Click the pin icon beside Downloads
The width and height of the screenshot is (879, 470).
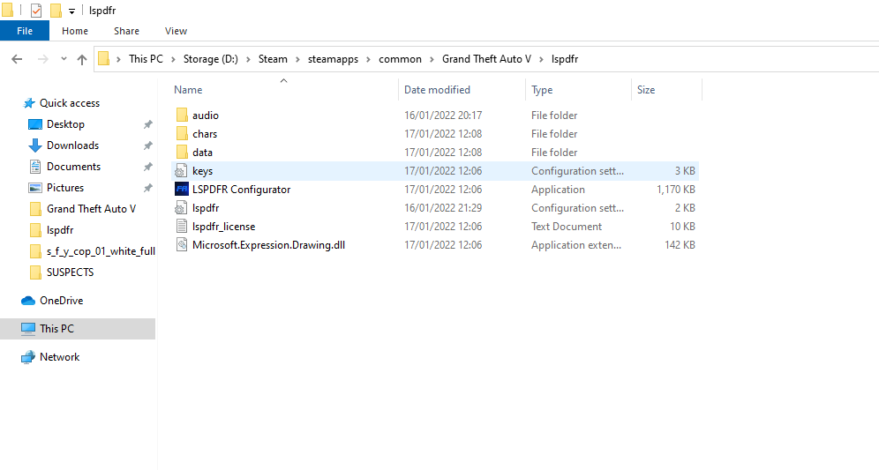click(x=148, y=145)
